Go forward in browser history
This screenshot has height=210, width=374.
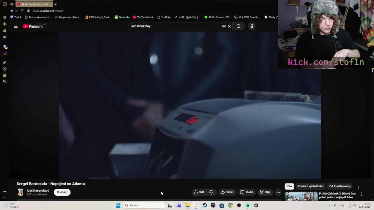[x=17, y=11]
